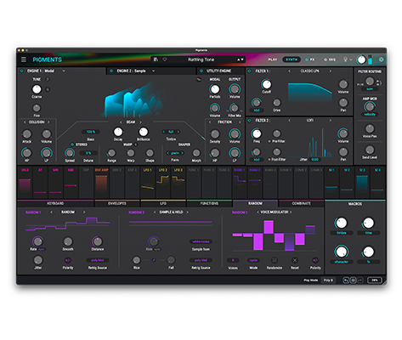Switch to the ENVELOPES tab
Viewport: 402px width, 340px height.
point(117,203)
